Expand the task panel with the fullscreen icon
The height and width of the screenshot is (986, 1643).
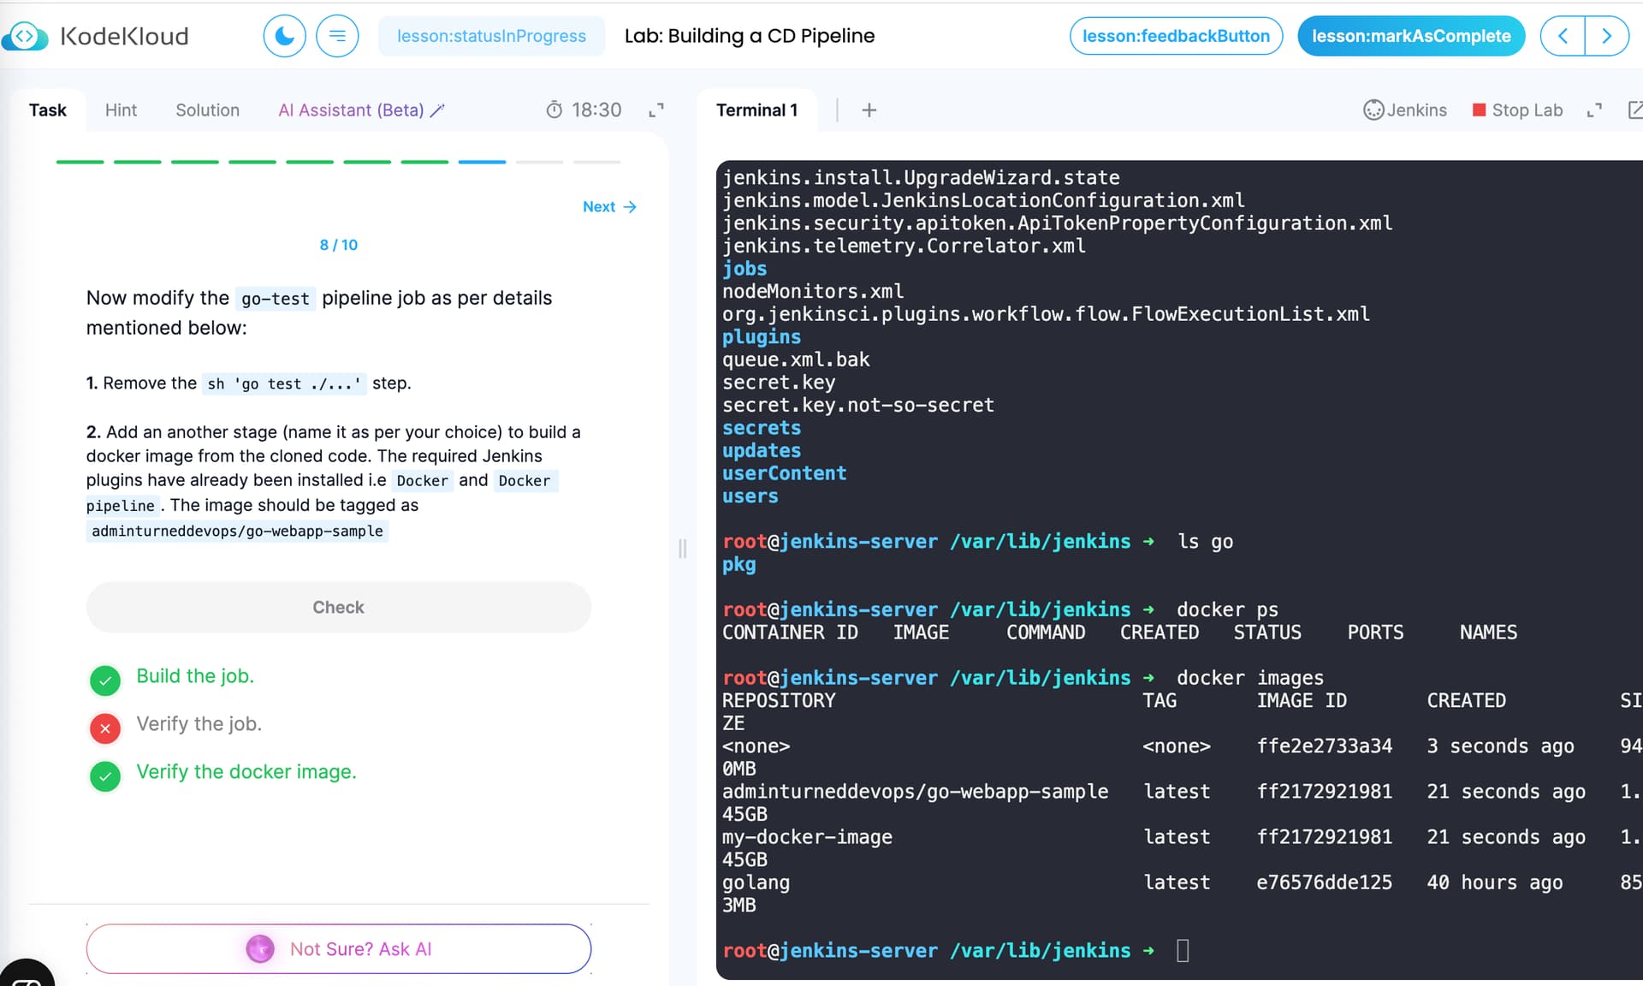click(656, 110)
